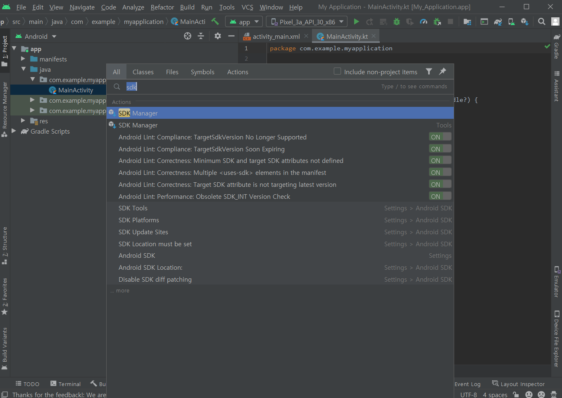The width and height of the screenshot is (562, 398).
Task: Close the MainActivity.kt editor tab
Action: [x=374, y=36]
